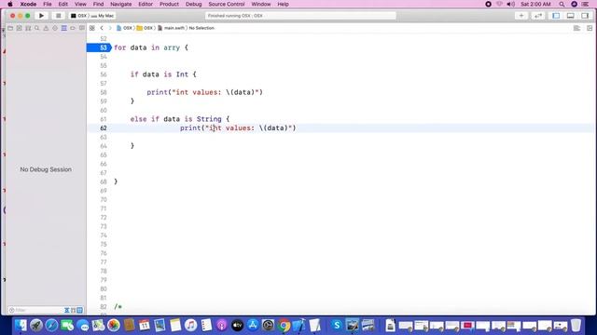Toggle the breakpoint on line 53
The image size is (597, 335).
click(x=99, y=47)
